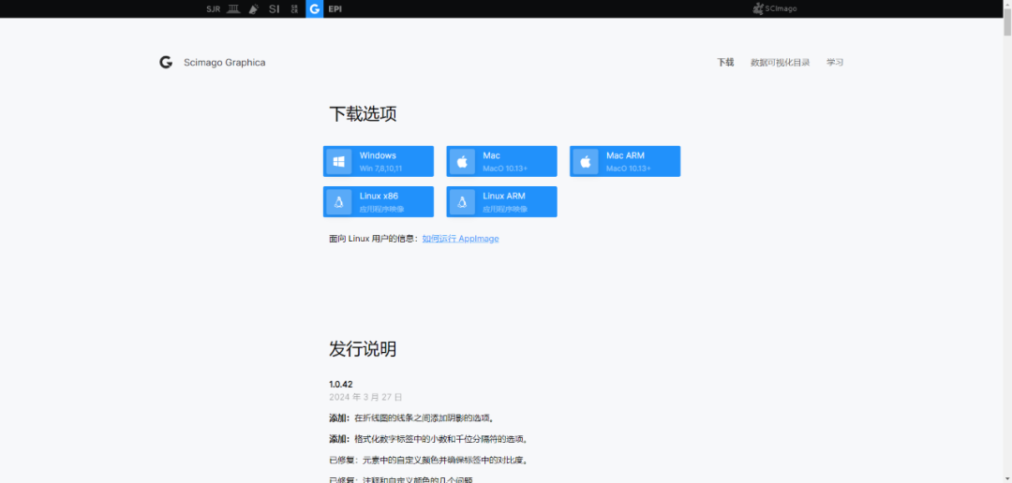Click the megaphone icon in top bar
The height and width of the screenshot is (483, 1012).
point(254,9)
